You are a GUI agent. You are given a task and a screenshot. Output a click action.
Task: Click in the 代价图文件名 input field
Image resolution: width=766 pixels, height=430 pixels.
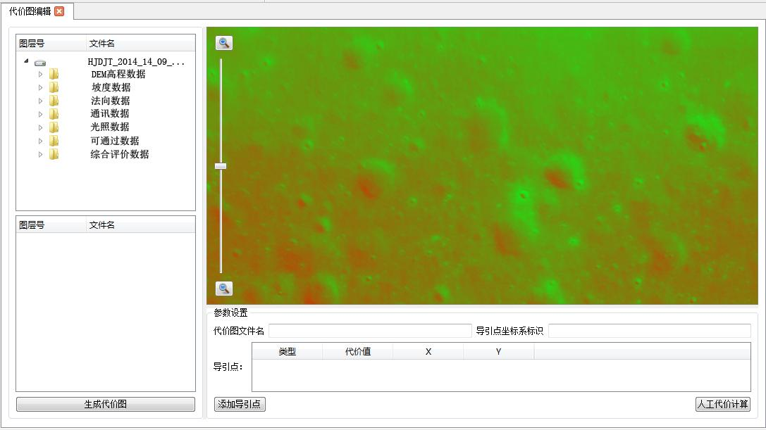(370, 331)
